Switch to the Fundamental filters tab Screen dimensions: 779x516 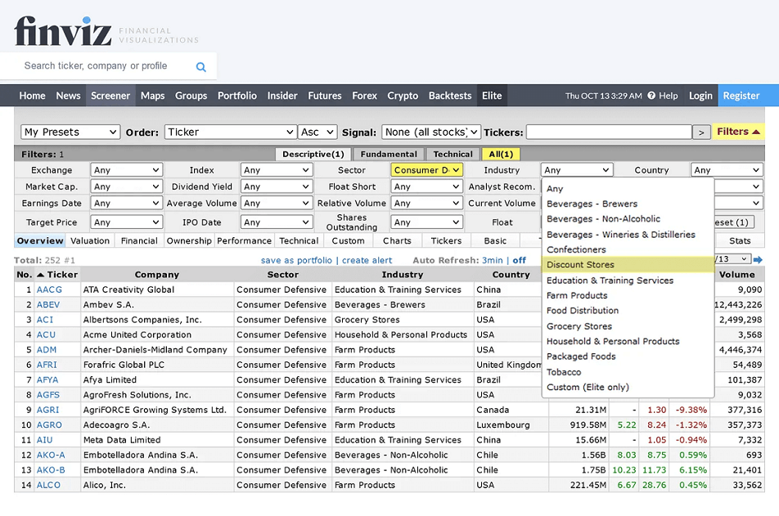[x=389, y=154]
